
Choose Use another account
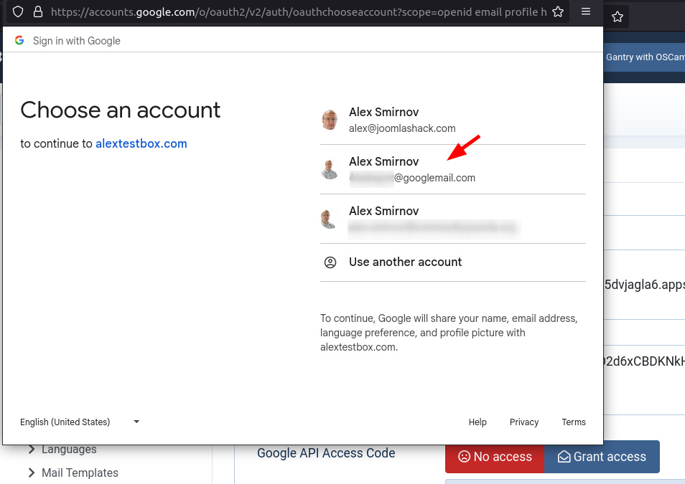pyautogui.click(x=453, y=262)
